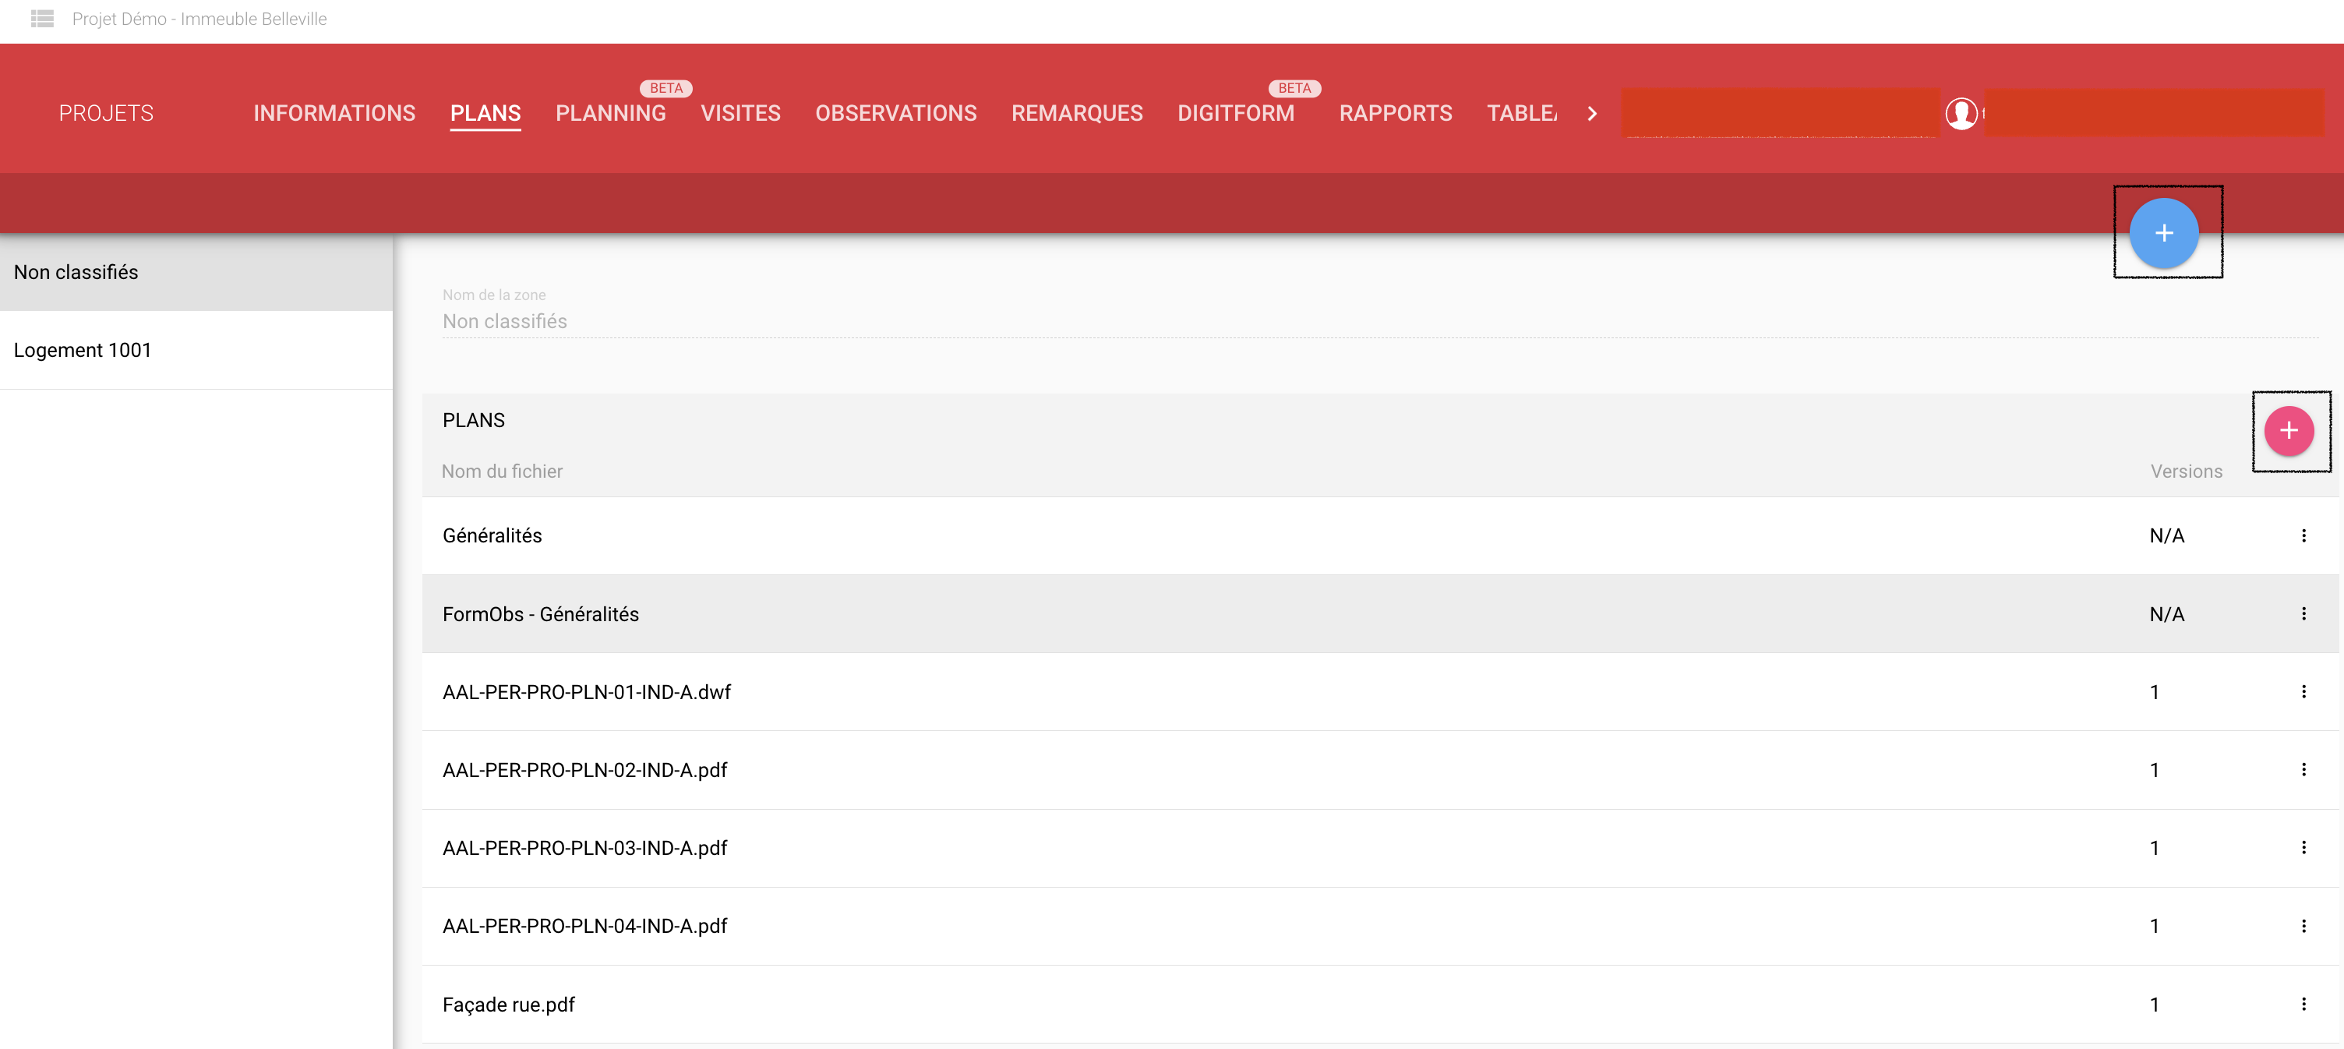Open the three-dot menu for FormObs - Généralités
This screenshot has width=2344, height=1049.
2303,614
